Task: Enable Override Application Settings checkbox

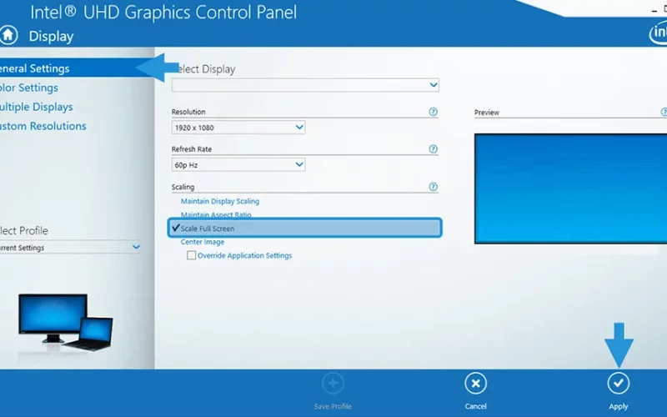Action: [192, 255]
